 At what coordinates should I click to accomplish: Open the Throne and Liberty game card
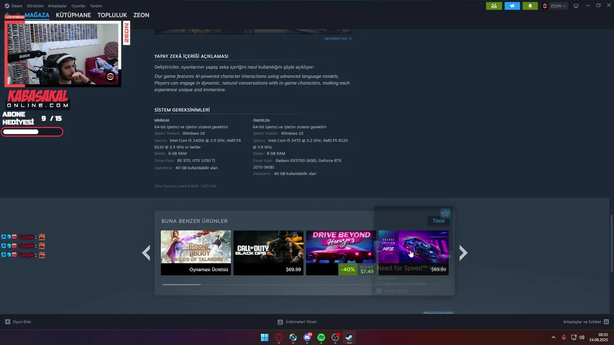click(x=196, y=253)
